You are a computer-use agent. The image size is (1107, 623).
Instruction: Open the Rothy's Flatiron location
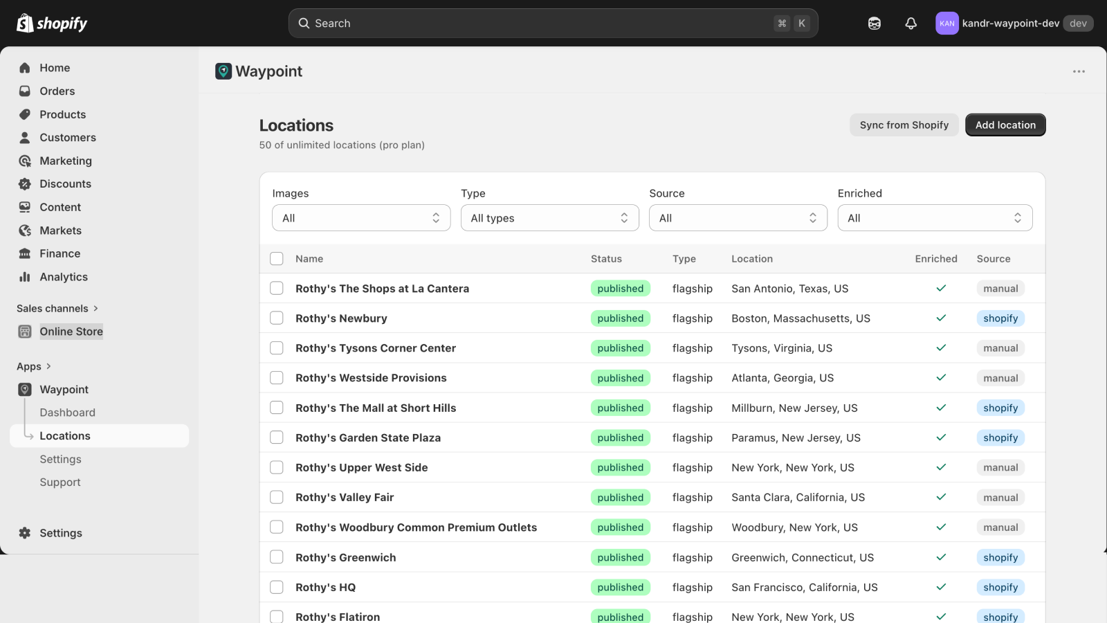(x=338, y=617)
